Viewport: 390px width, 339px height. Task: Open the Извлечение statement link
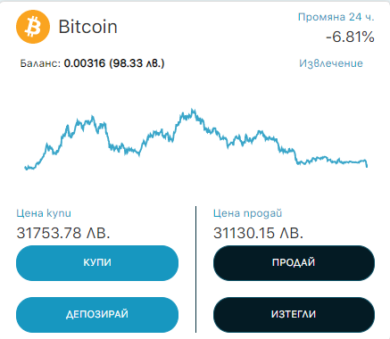[331, 63]
